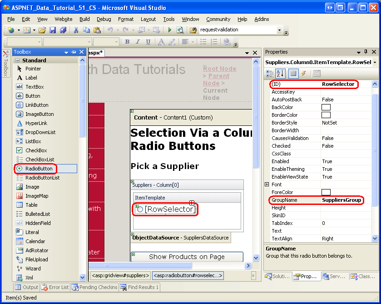
Task: Click the Save icon in the toolbar
Action: point(52,30)
